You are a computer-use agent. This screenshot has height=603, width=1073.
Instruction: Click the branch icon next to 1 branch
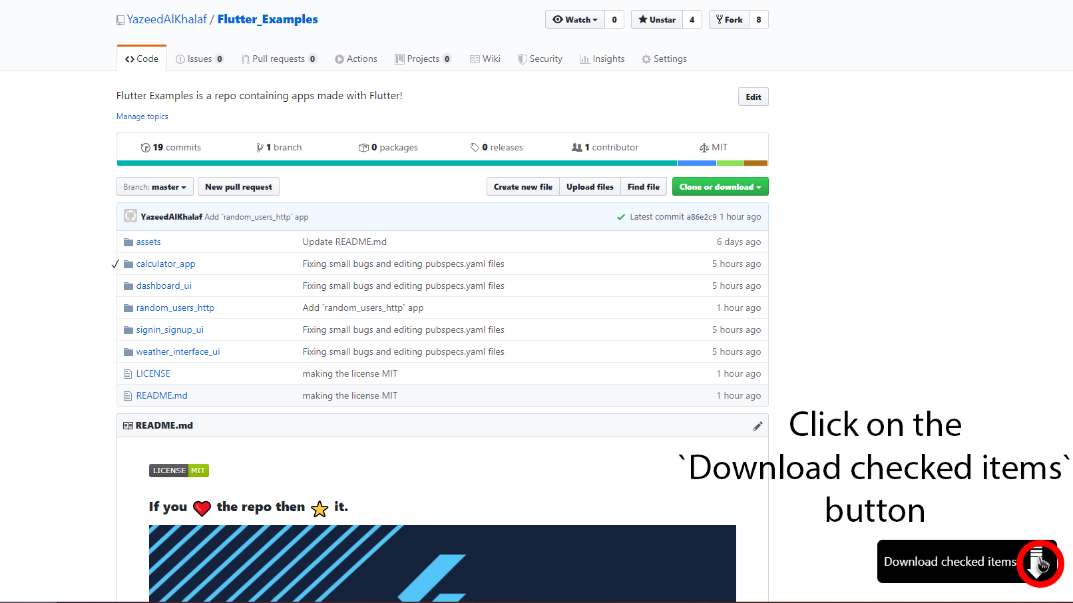[x=260, y=148]
